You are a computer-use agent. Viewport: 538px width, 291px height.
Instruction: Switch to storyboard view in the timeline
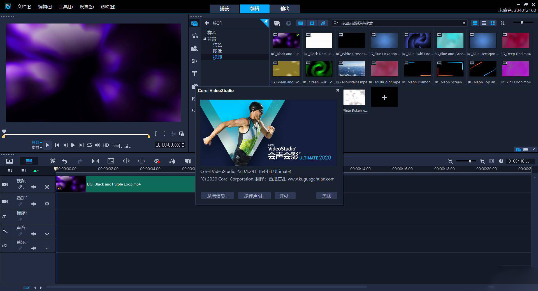click(10, 161)
